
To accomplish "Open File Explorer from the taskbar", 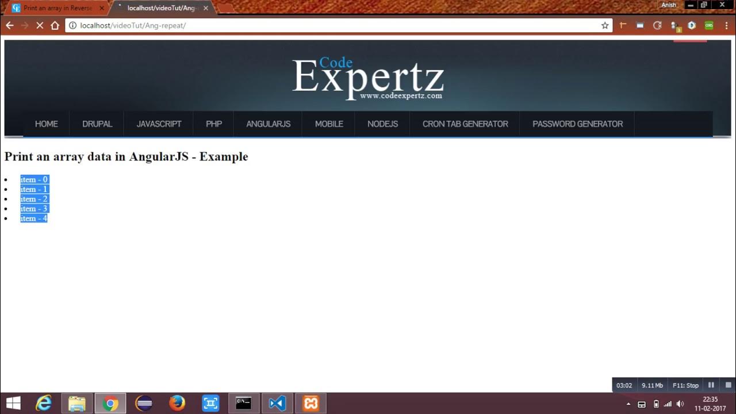I will coord(77,403).
